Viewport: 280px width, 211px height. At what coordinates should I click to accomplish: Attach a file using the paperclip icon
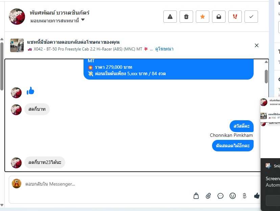coord(208,196)
